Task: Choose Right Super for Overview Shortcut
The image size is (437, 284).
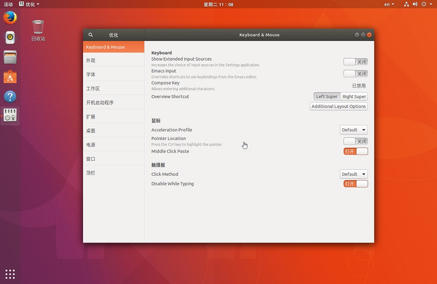Action: (x=354, y=96)
